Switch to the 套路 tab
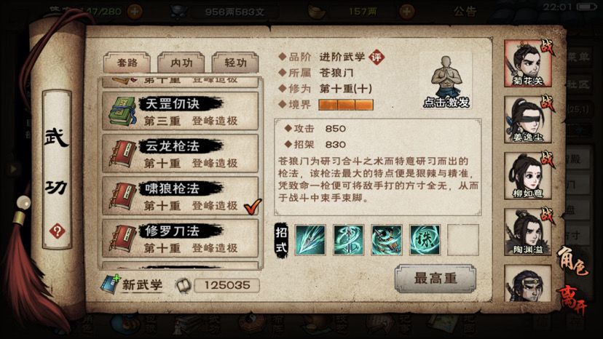Image resolution: width=603 pixels, height=339 pixels. (127, 63)
